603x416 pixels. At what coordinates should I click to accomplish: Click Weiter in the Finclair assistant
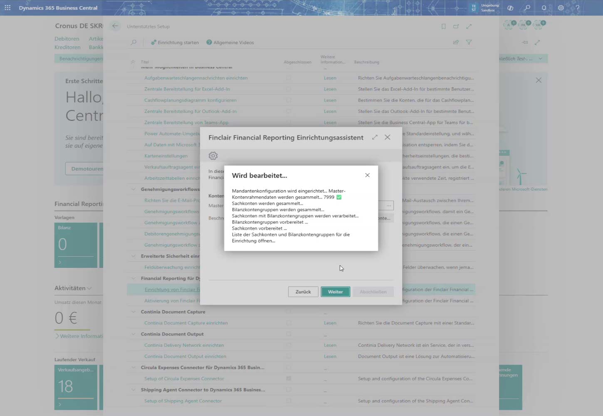click(x=335, y=292)
